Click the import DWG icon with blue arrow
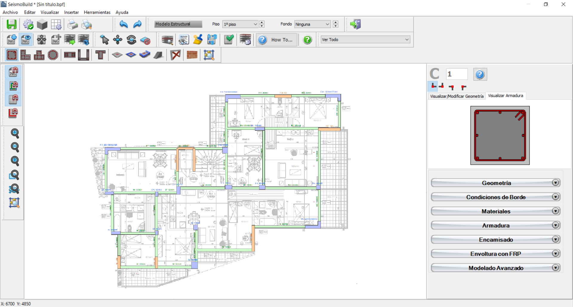 12,40
